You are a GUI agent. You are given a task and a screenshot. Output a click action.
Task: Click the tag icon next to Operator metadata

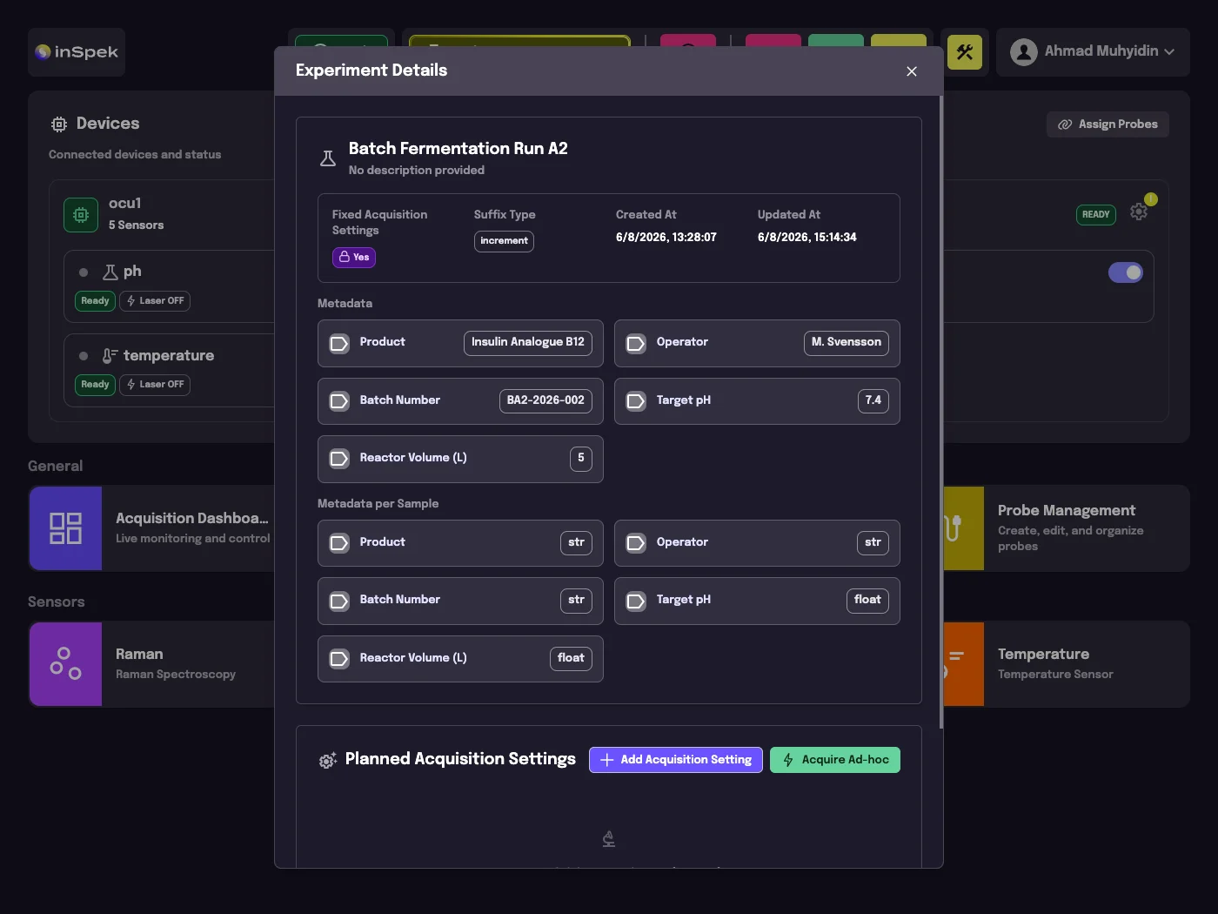point(636,343)
